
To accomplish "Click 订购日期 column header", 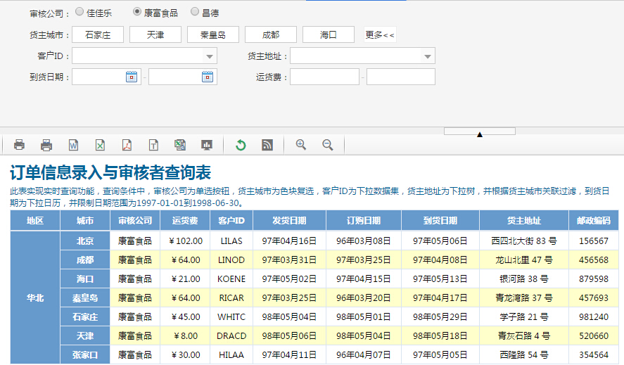I will click(x=364, y=221).
